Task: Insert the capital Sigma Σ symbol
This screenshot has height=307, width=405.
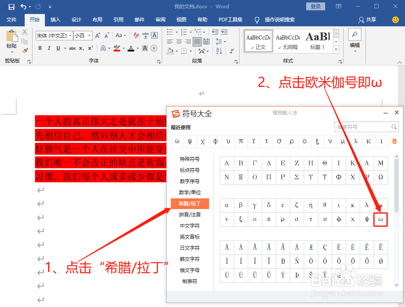Action: pyautogui.click(x=297, y=177)
